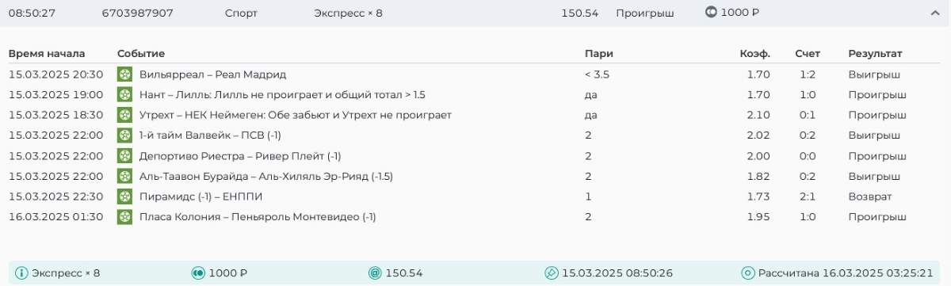Click the odds @ icon in footer

point(375,273)
